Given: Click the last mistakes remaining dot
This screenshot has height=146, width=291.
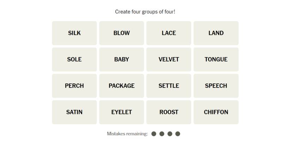Looking at the screenshot, I should point(178,134).
